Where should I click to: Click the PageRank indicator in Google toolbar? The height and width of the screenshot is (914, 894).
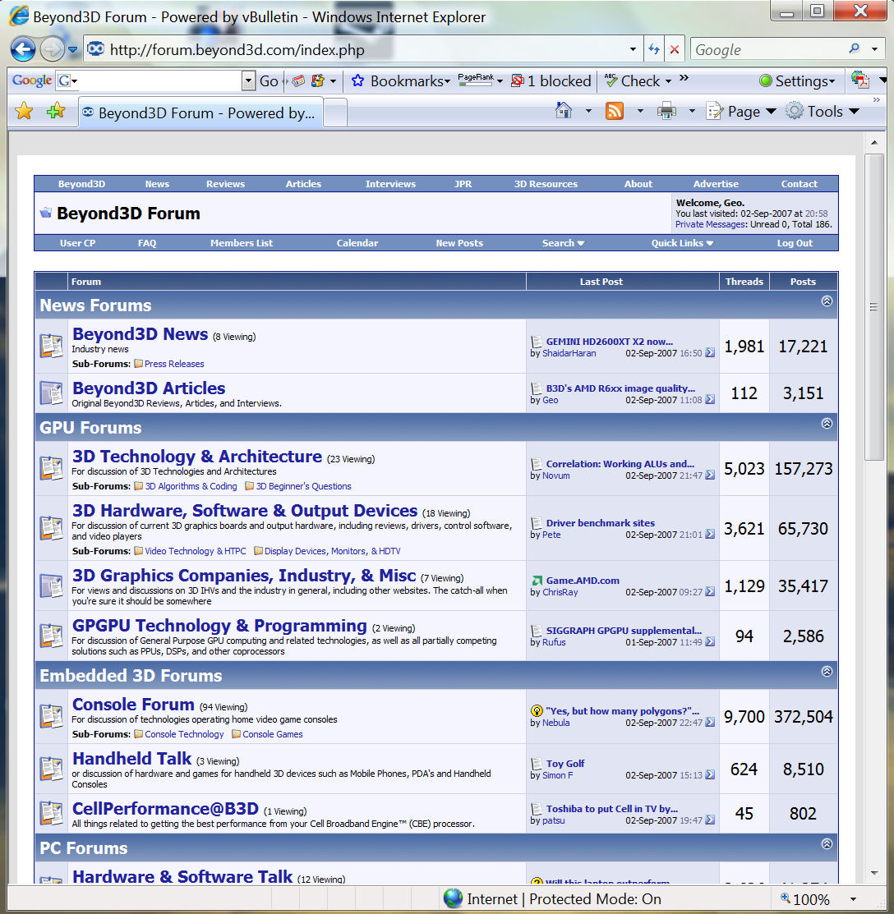point(475,80)
